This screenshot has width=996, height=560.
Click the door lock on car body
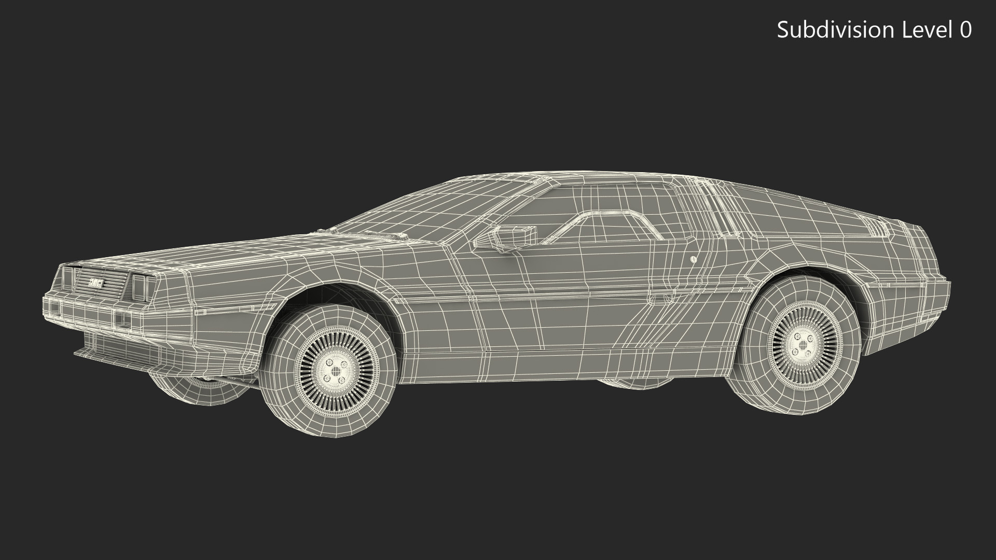pyautogui.click(x=694, y=259)
